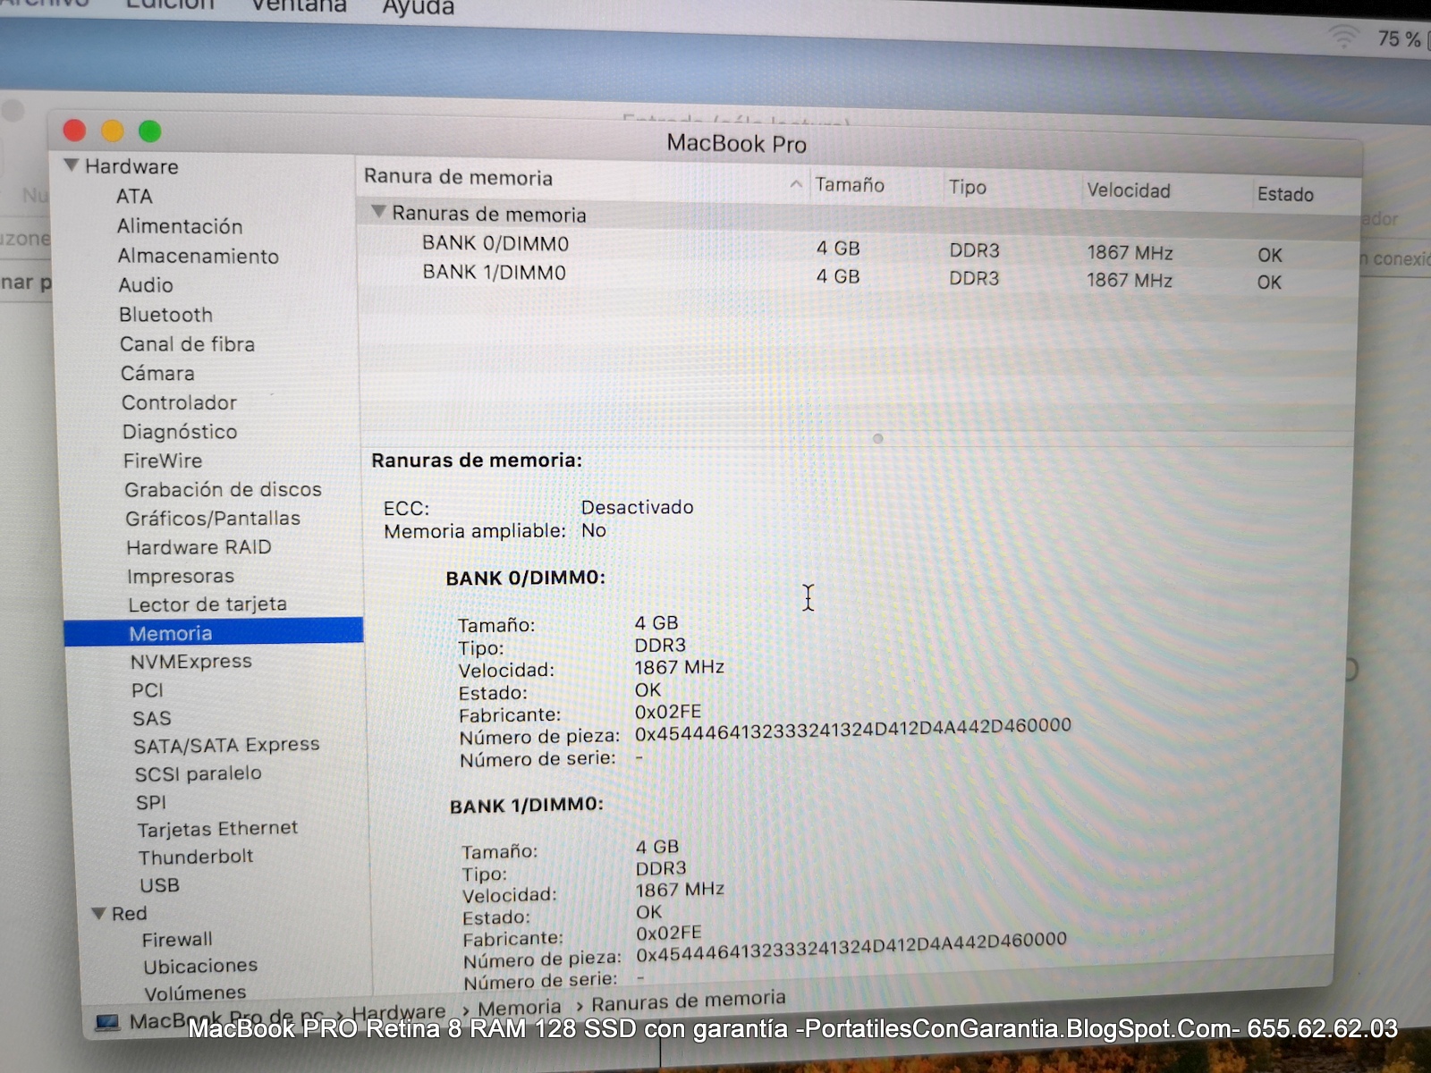Select SCSI paralelo in the sidebar
The width and height of the screenshot is (1431, 1073).
pyautogui.click(x=198, y=773)
